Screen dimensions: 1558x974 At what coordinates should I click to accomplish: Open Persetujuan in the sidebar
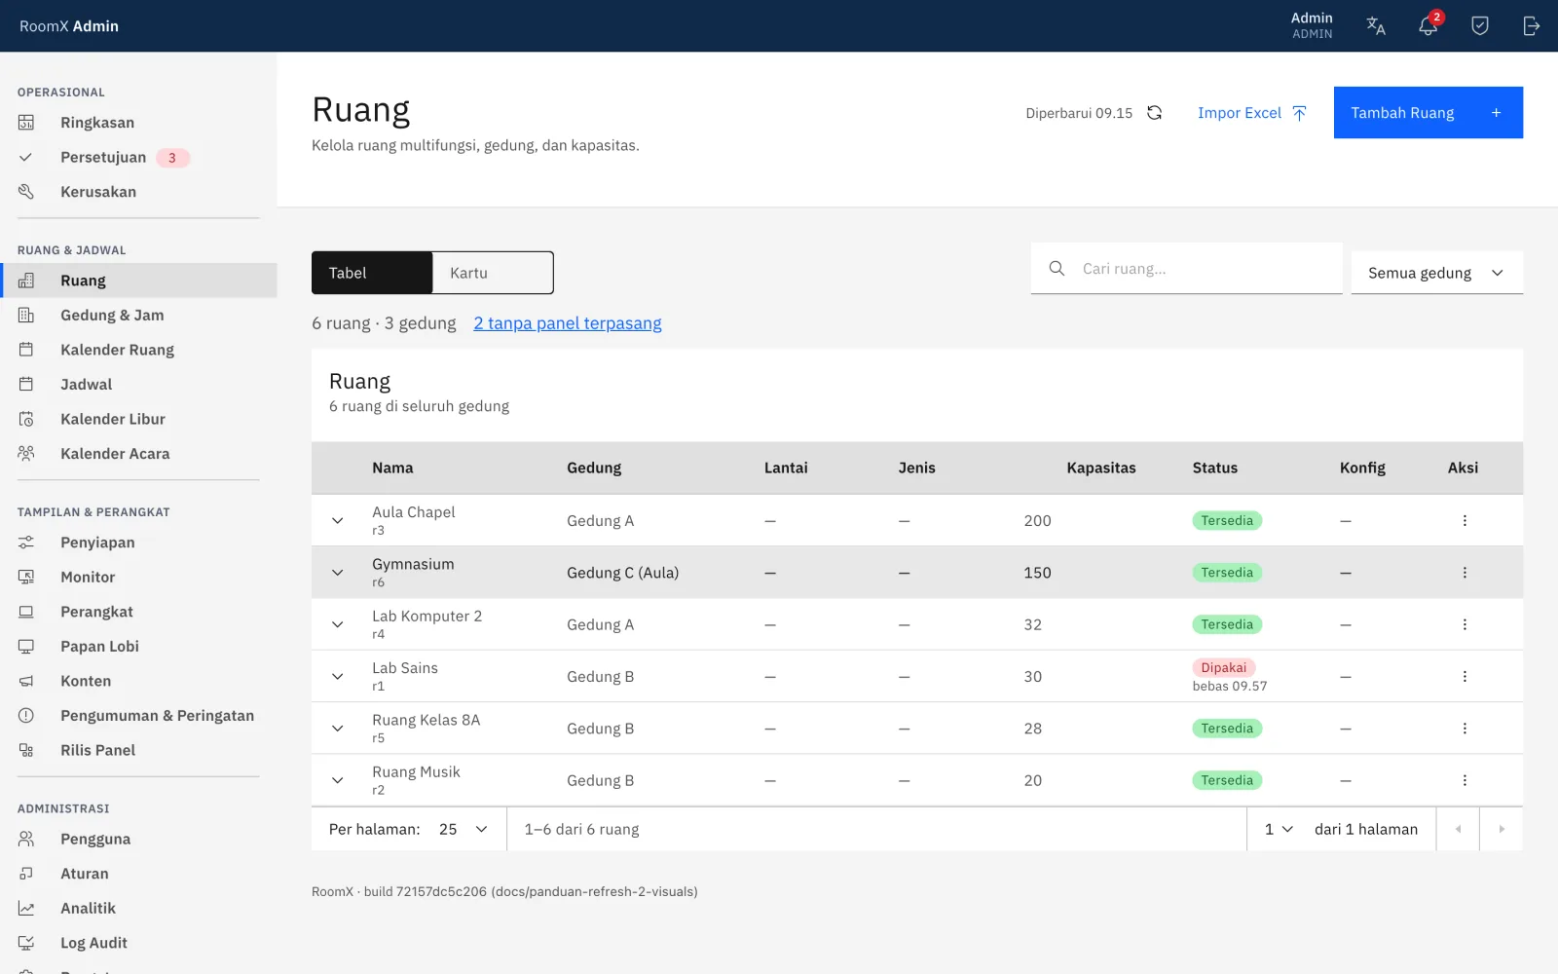(x=138, y=158)
